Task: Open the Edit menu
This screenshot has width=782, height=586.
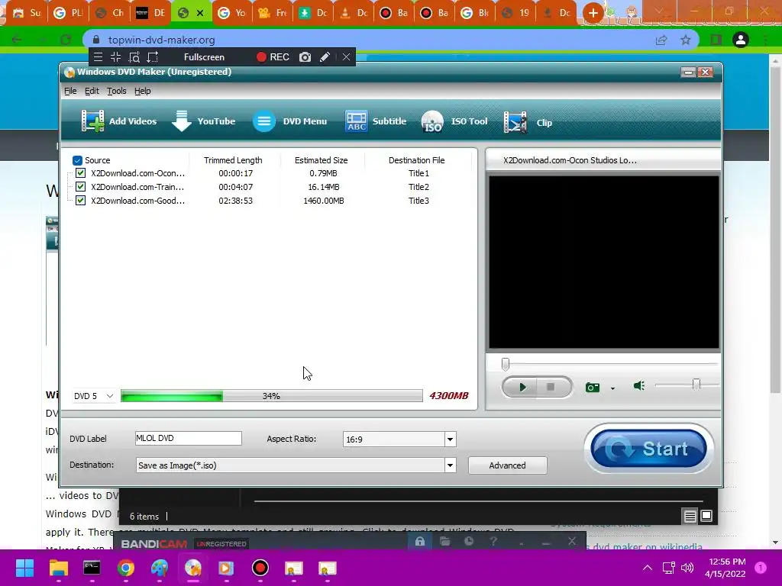Action: 92,91
